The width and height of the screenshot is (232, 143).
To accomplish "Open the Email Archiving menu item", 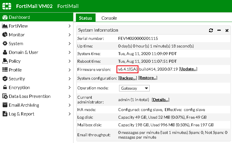I will pyautogui.click(x=36, y=105).
